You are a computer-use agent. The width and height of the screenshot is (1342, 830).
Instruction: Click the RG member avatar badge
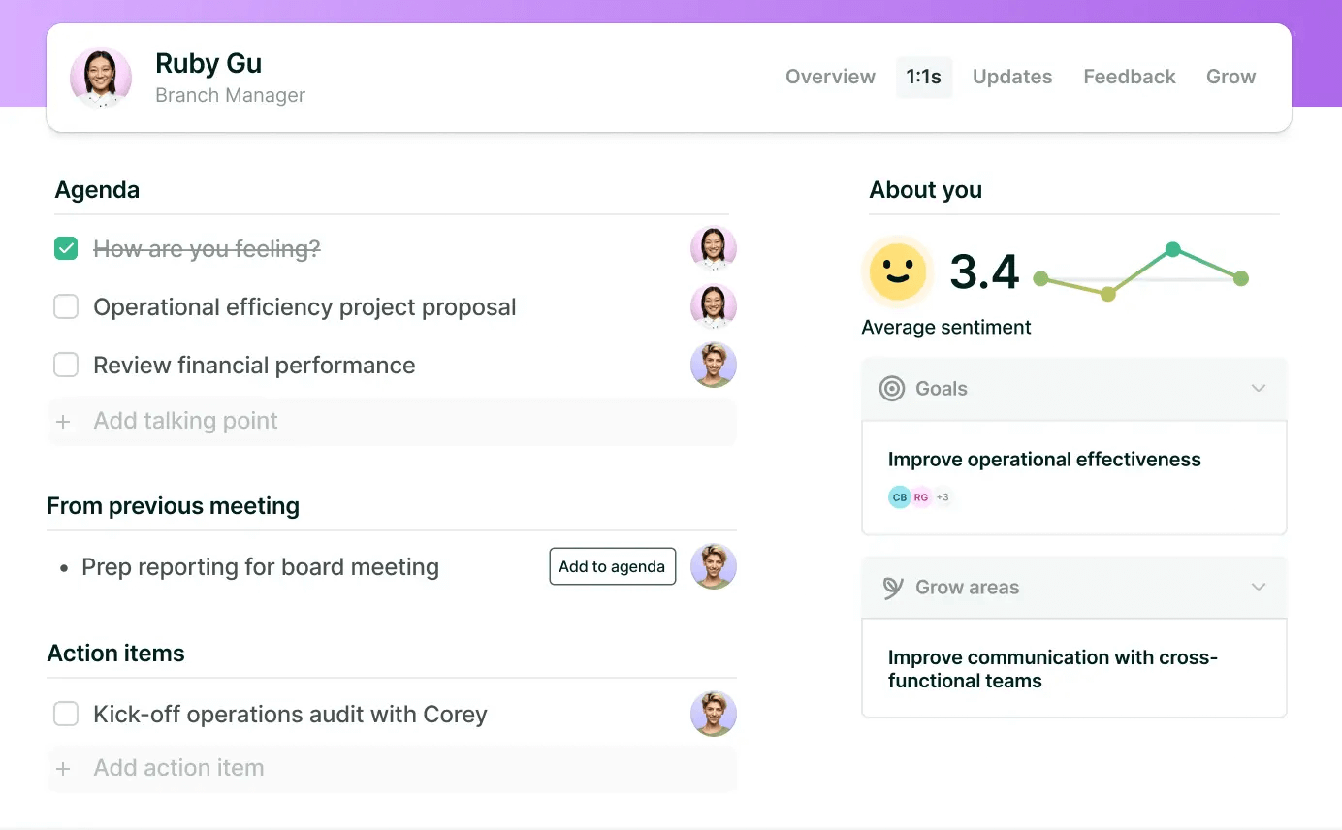click(x=920, y=497)
